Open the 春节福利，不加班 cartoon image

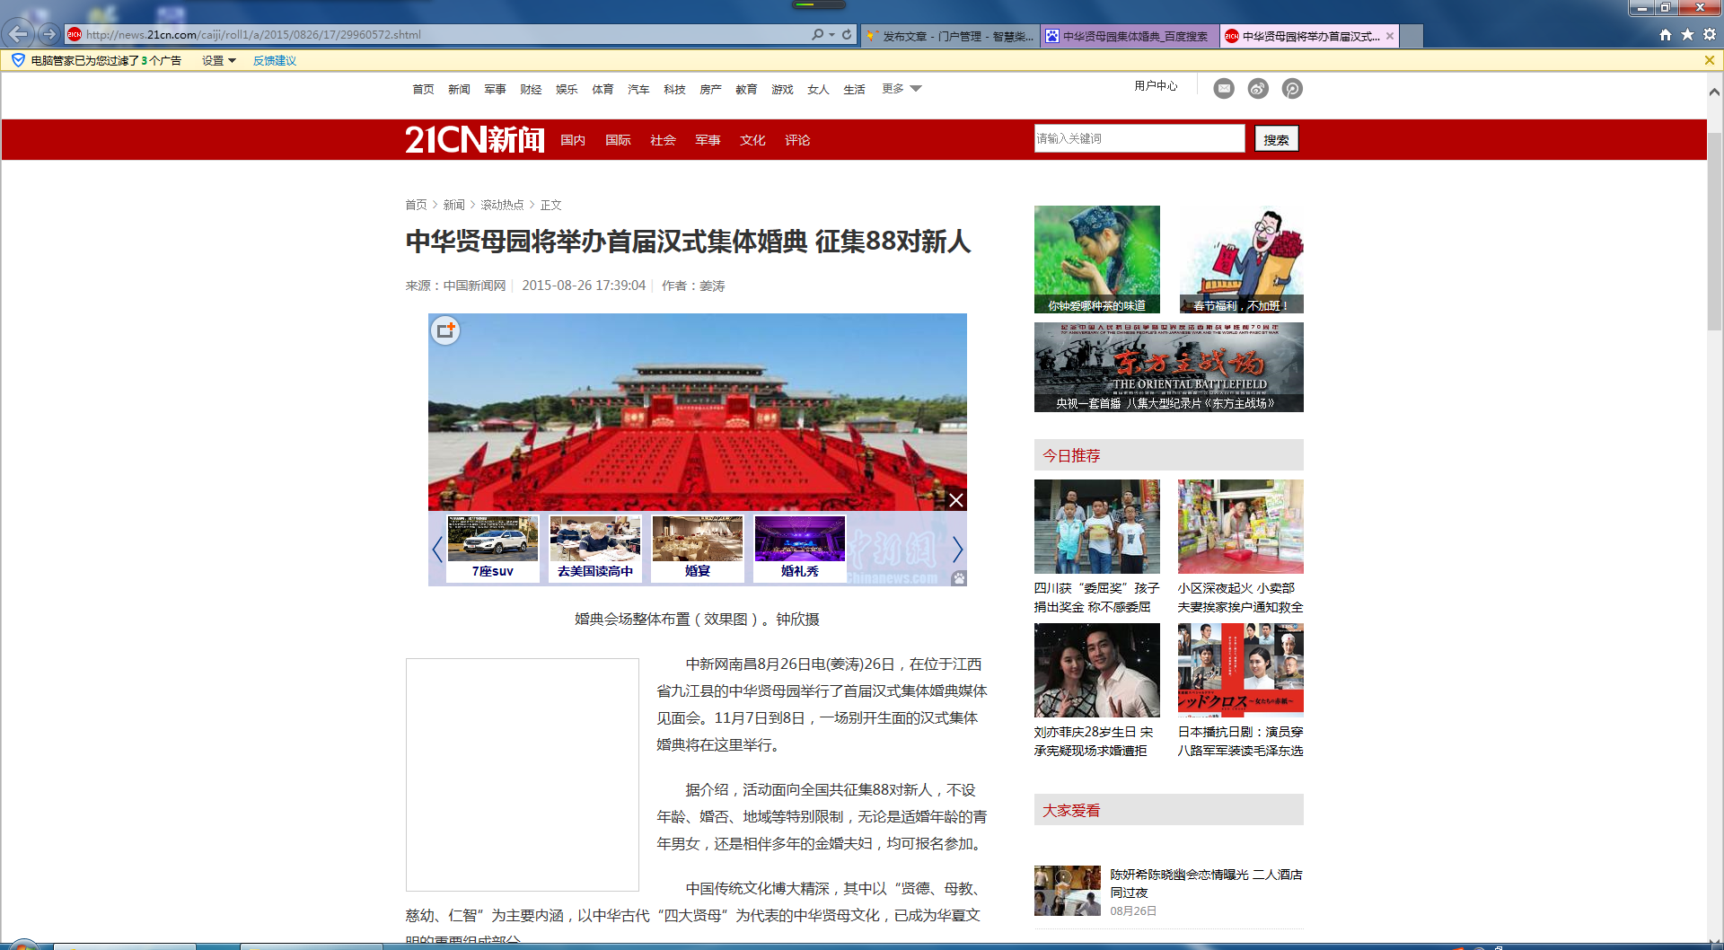1240,259
